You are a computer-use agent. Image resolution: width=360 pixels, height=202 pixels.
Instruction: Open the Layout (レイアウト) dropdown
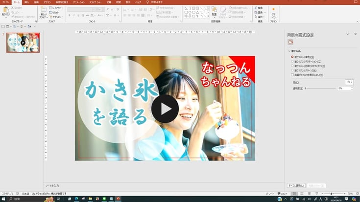coord(56,8)
